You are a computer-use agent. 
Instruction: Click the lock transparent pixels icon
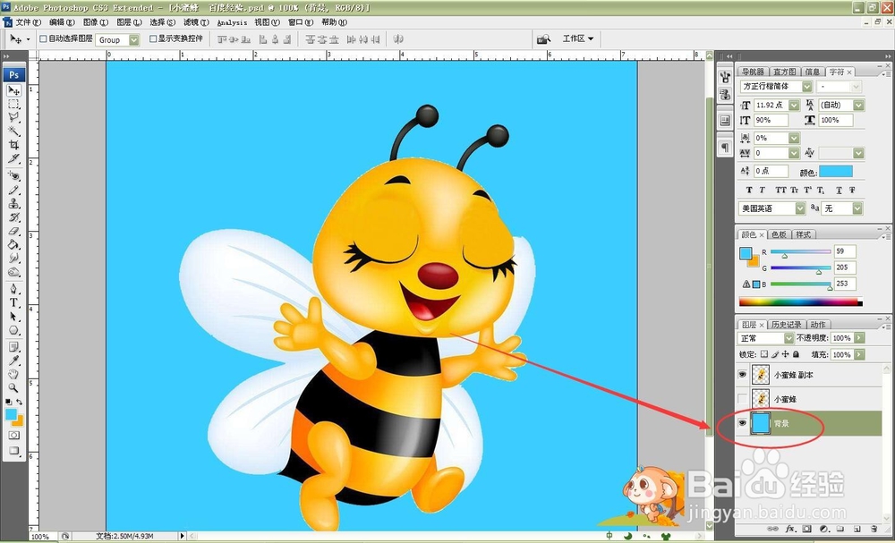pyautogui.click(x=764, y=353)
